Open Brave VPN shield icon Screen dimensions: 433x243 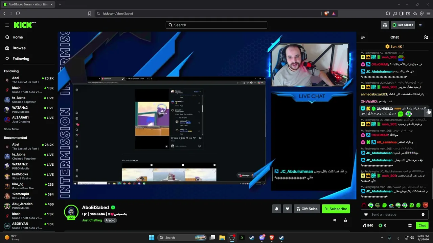click(422, 13)
